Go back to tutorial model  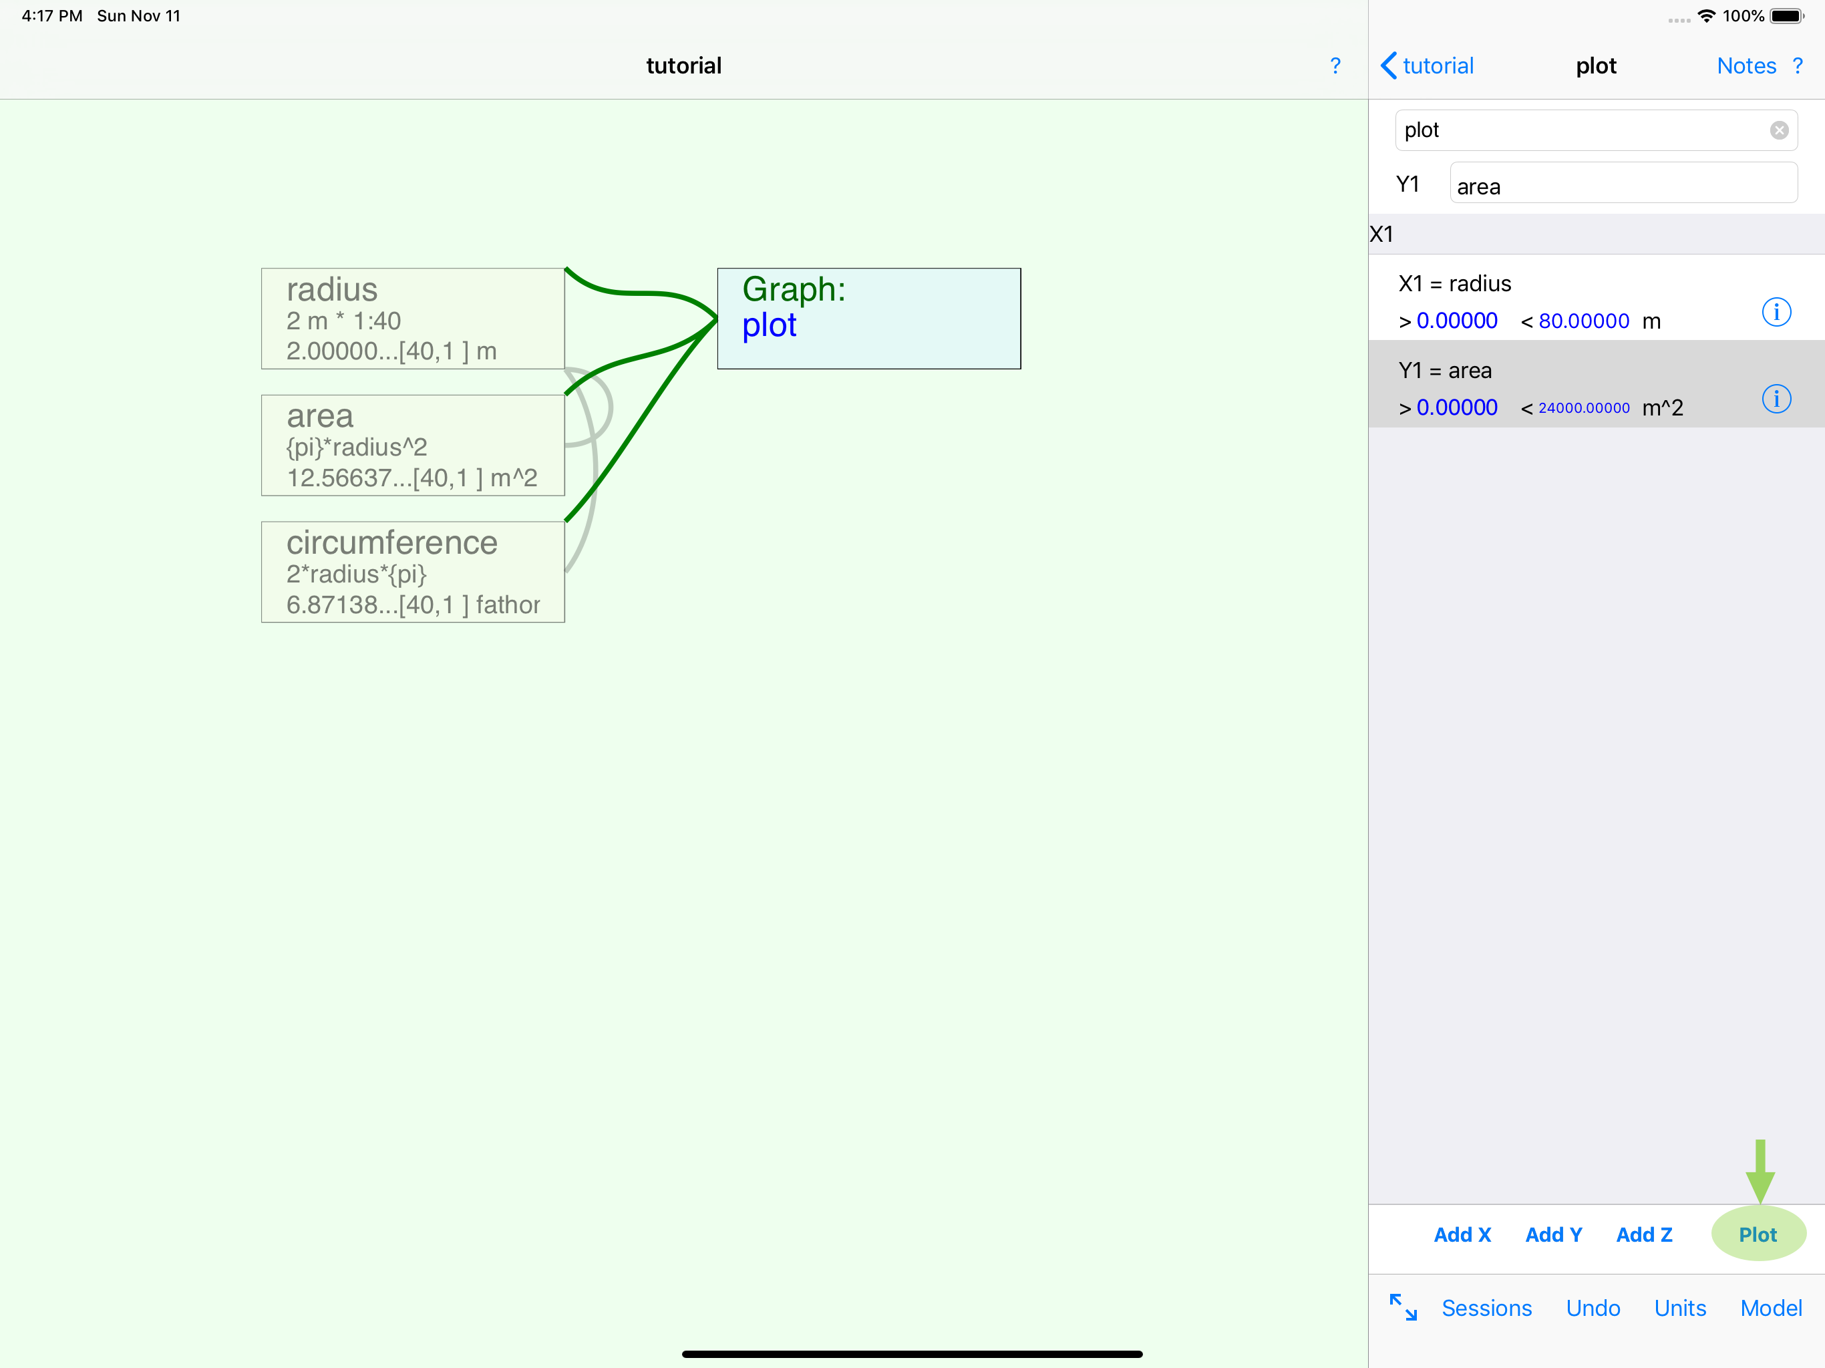(x=1428, y=66)
